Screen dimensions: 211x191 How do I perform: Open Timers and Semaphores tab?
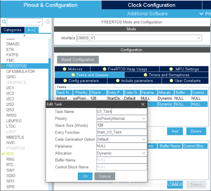click(166, 75)
